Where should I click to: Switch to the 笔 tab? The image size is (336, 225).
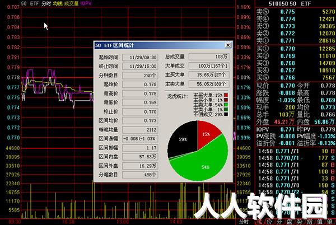click(x=259, y=222)
